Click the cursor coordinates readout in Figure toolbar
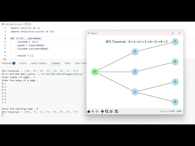 click(x=171, y=111)
